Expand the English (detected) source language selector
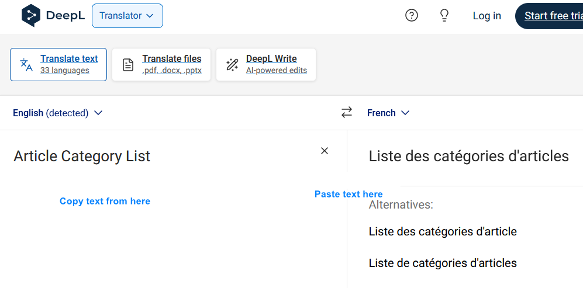 click(x=58, y=113)
